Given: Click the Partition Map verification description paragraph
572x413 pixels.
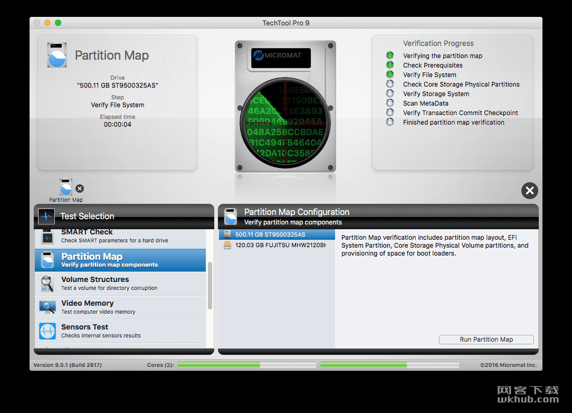Looking at the screenshot, I should coord(435,246).
